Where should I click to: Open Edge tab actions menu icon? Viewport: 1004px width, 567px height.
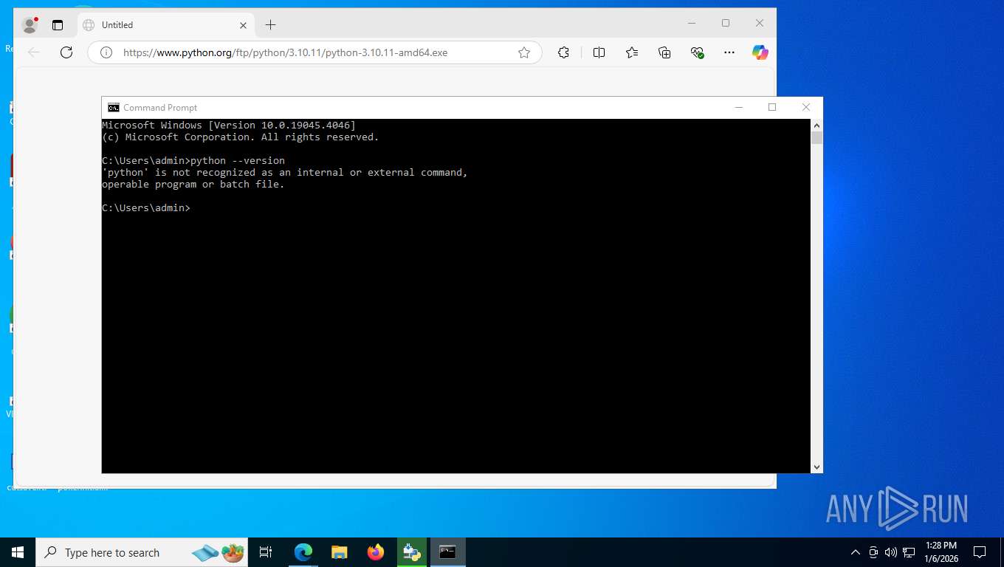[58, 25]
